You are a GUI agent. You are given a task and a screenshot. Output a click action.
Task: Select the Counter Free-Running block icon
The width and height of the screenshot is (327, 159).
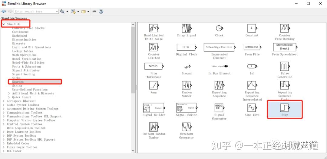point(285,28)
